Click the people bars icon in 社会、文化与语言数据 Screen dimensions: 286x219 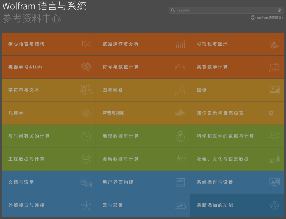[x=275, y=159]
